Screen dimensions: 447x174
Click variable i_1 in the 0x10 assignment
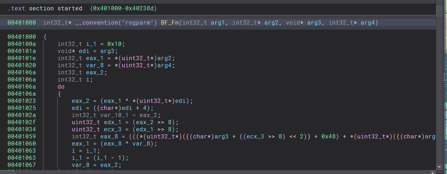89,44
